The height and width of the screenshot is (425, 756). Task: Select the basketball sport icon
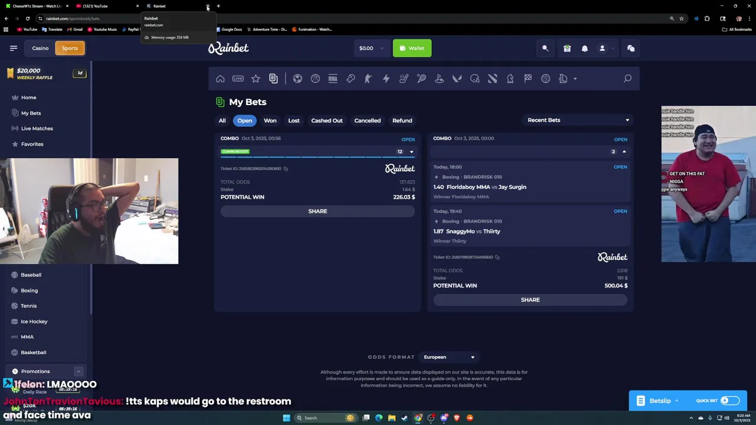[315, 79]
